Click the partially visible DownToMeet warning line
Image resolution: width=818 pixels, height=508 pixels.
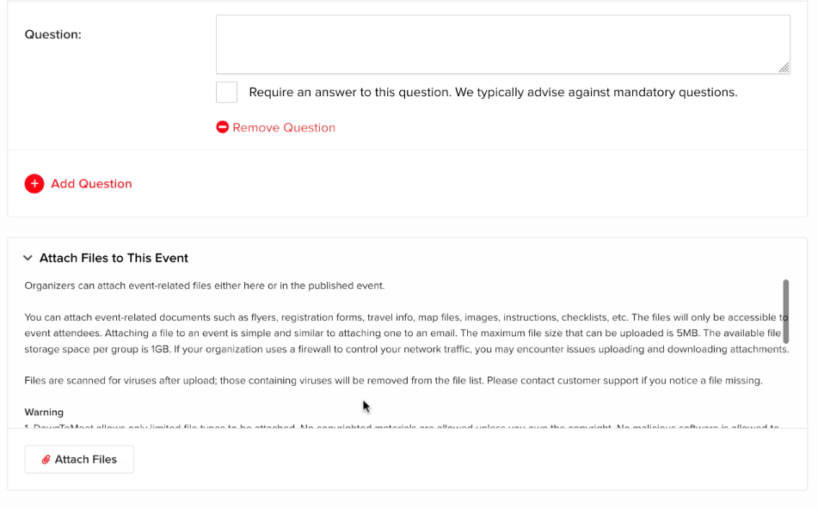[401, 425]
